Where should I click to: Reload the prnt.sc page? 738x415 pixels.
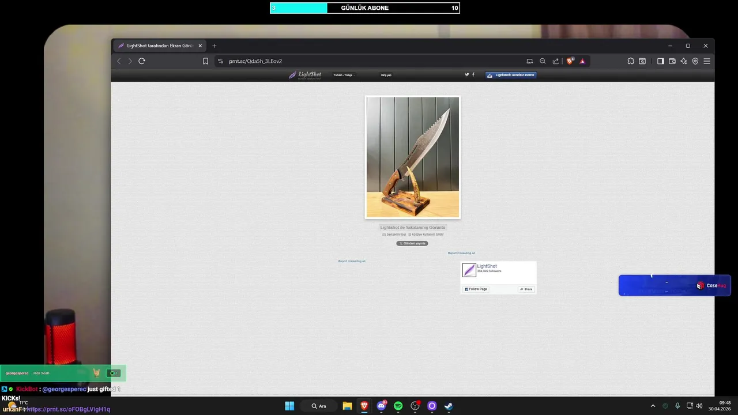pos(141,61)
